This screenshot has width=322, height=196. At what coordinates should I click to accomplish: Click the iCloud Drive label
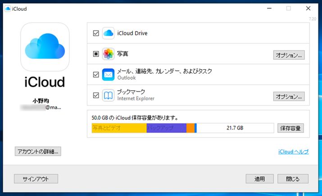[132, 33]
